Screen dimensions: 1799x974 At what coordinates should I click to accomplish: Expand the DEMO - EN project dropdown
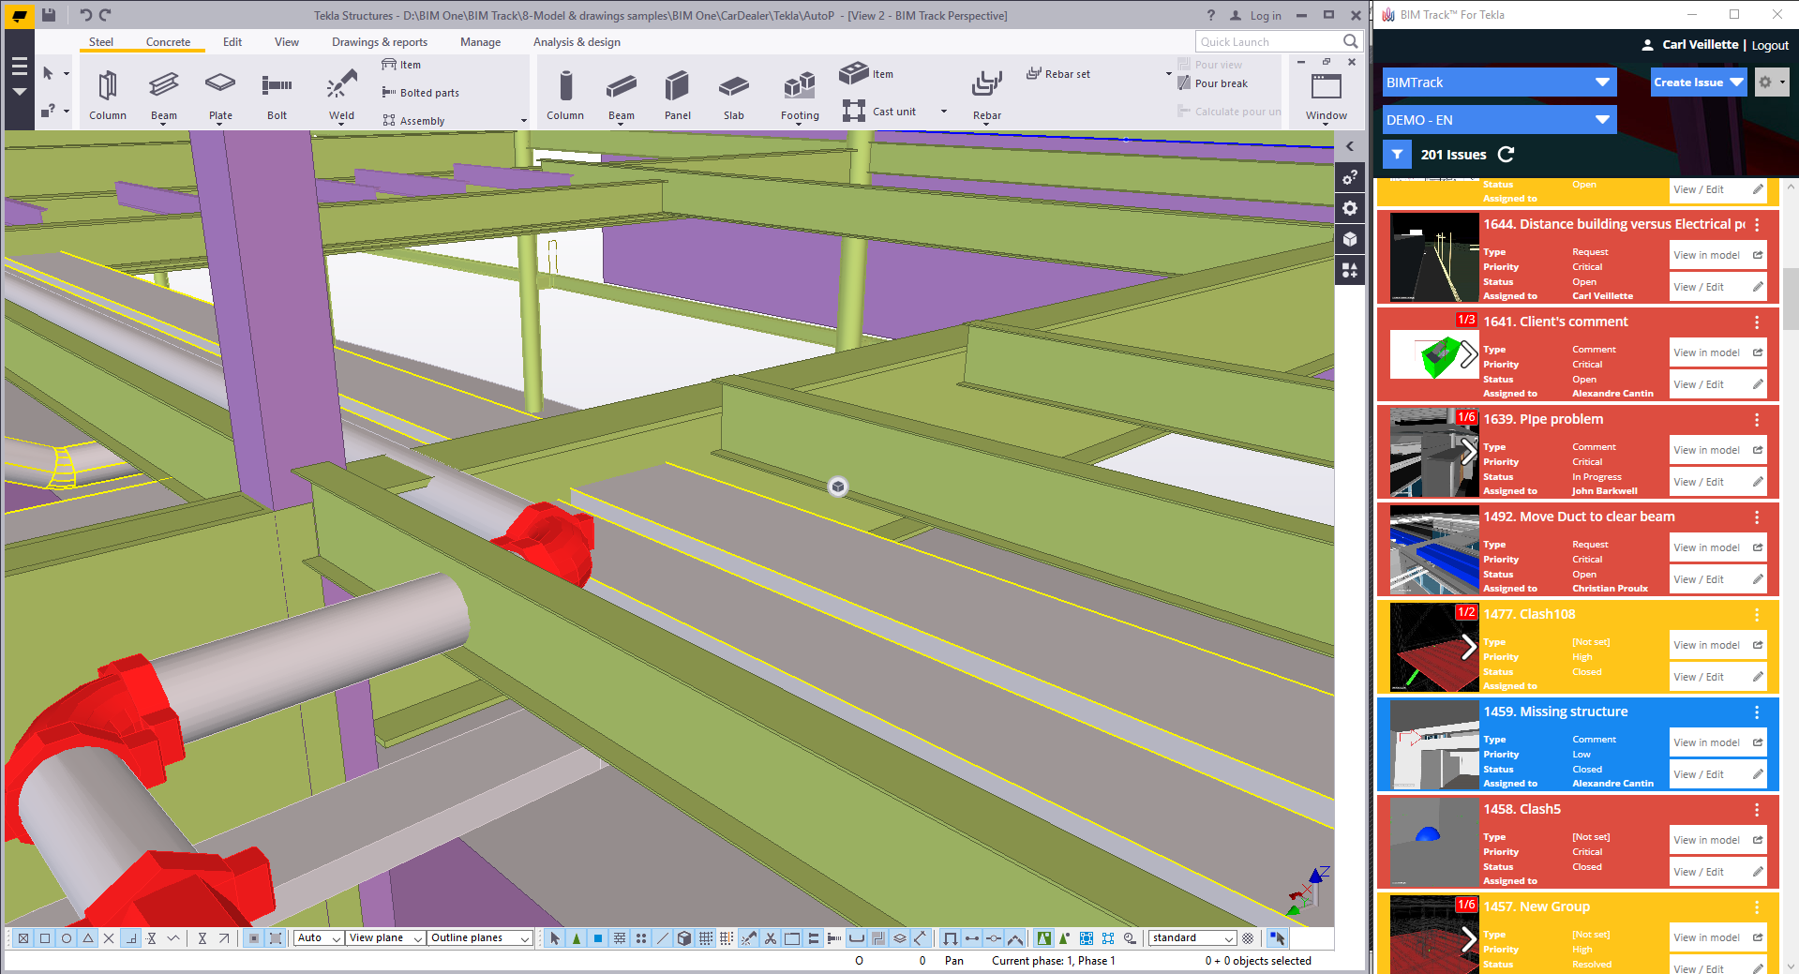[1498, 120]
